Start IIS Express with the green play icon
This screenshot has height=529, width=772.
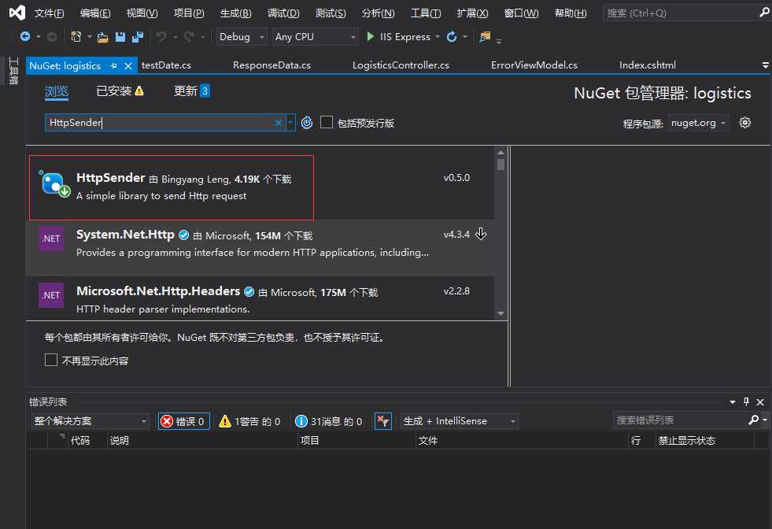[x=370, y=36]
